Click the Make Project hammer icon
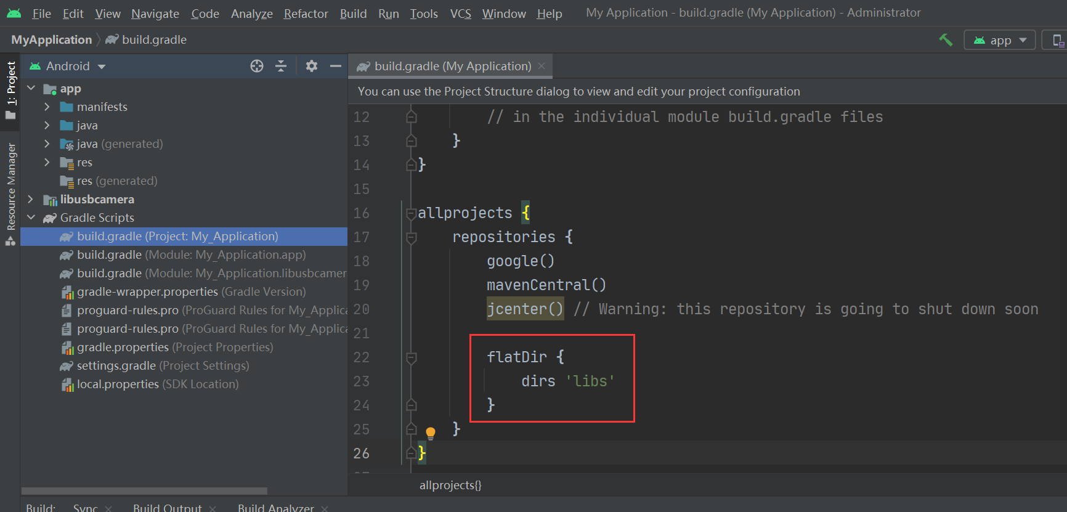Screen dimensions: 1067x512 click(x=946, y=40)
